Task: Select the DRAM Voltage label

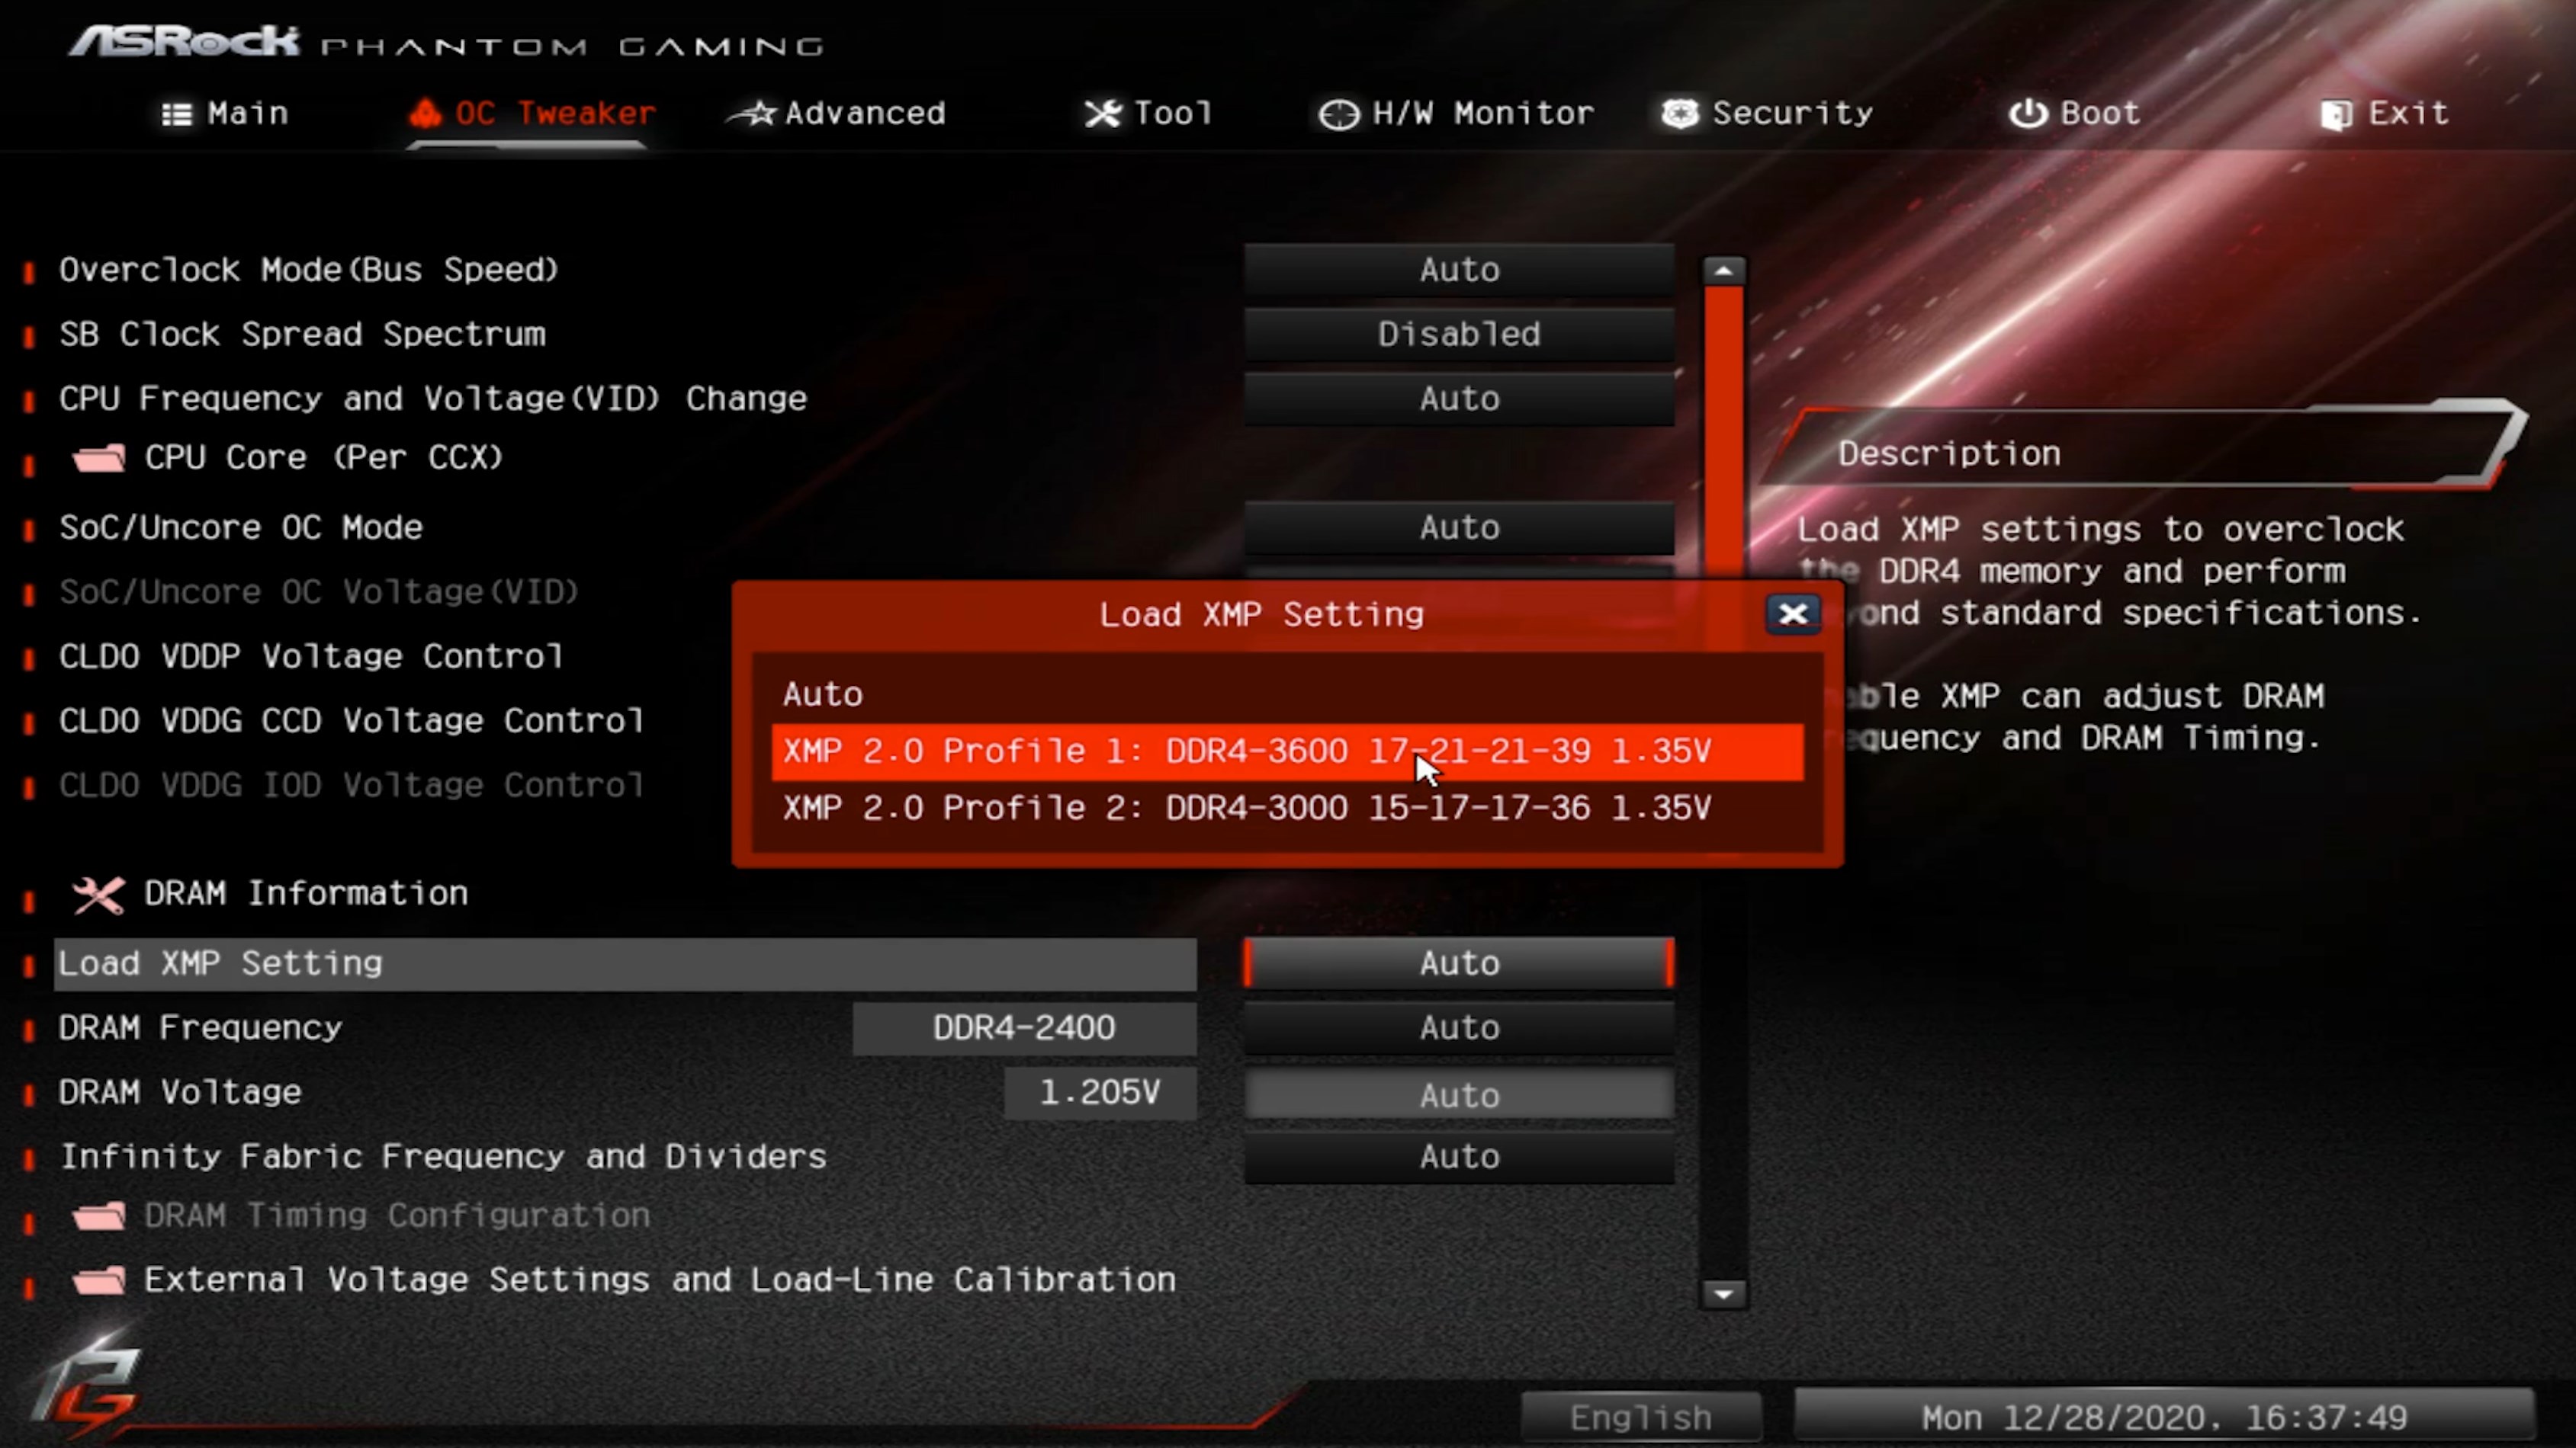Action: (x=180, y=1092)
